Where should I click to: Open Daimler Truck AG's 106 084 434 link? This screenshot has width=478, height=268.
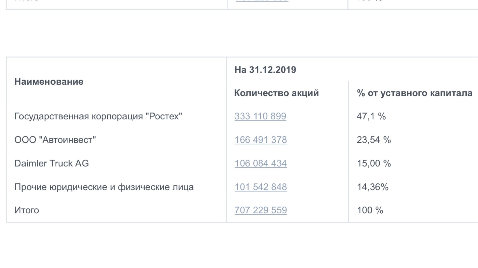(261, 163)
